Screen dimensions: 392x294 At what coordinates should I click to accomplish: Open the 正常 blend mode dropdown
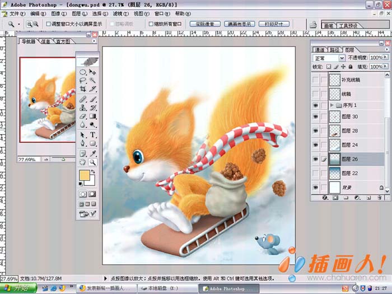point(342,58)
